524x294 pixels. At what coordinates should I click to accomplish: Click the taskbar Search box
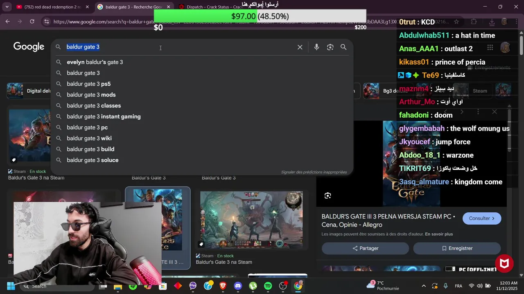tap(57, 286)
